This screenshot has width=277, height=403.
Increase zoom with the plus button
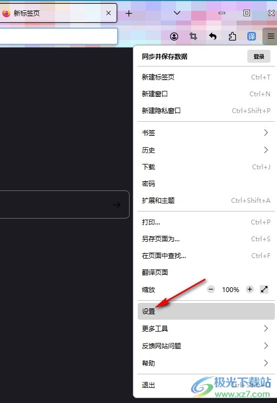pyautogui.click(x=249, y=289)
